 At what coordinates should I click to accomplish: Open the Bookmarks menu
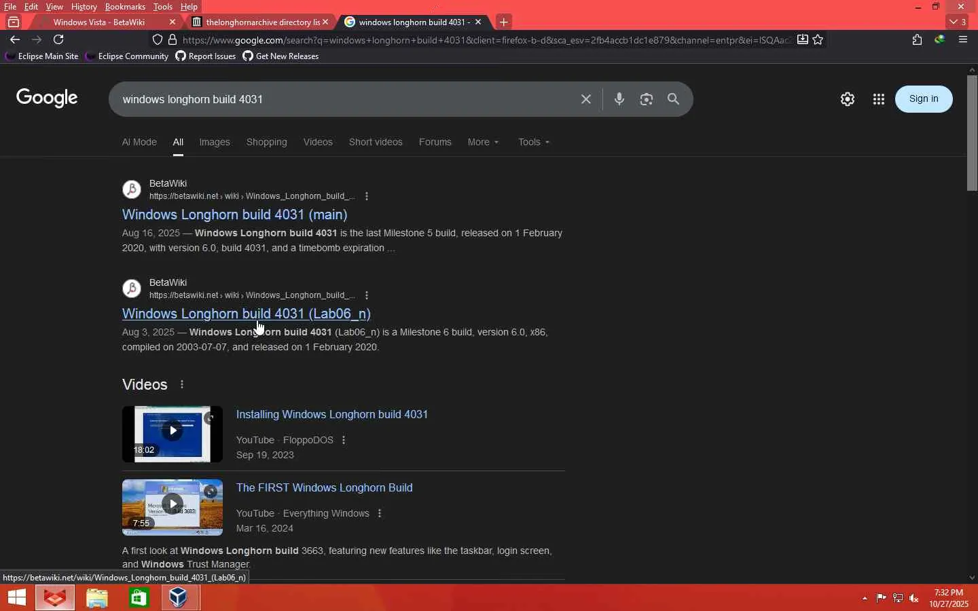pyautogui.click(x=125, y=7)
